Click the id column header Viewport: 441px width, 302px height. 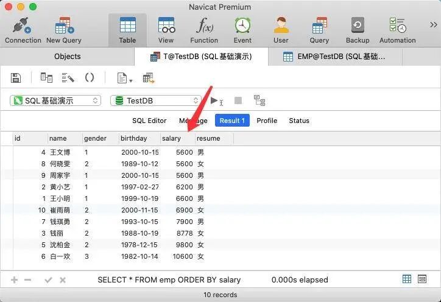[x=30, y=138]
